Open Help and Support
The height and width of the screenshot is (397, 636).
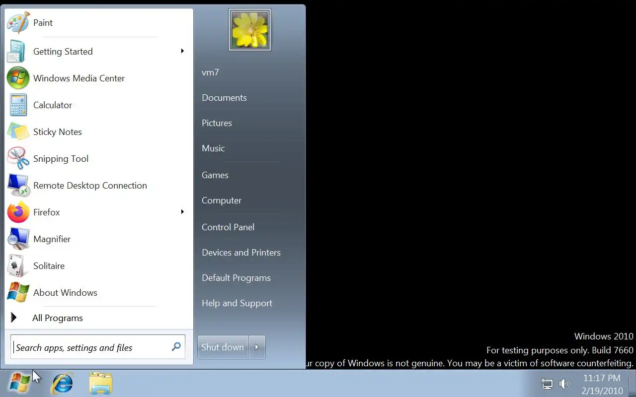(237, 303)
